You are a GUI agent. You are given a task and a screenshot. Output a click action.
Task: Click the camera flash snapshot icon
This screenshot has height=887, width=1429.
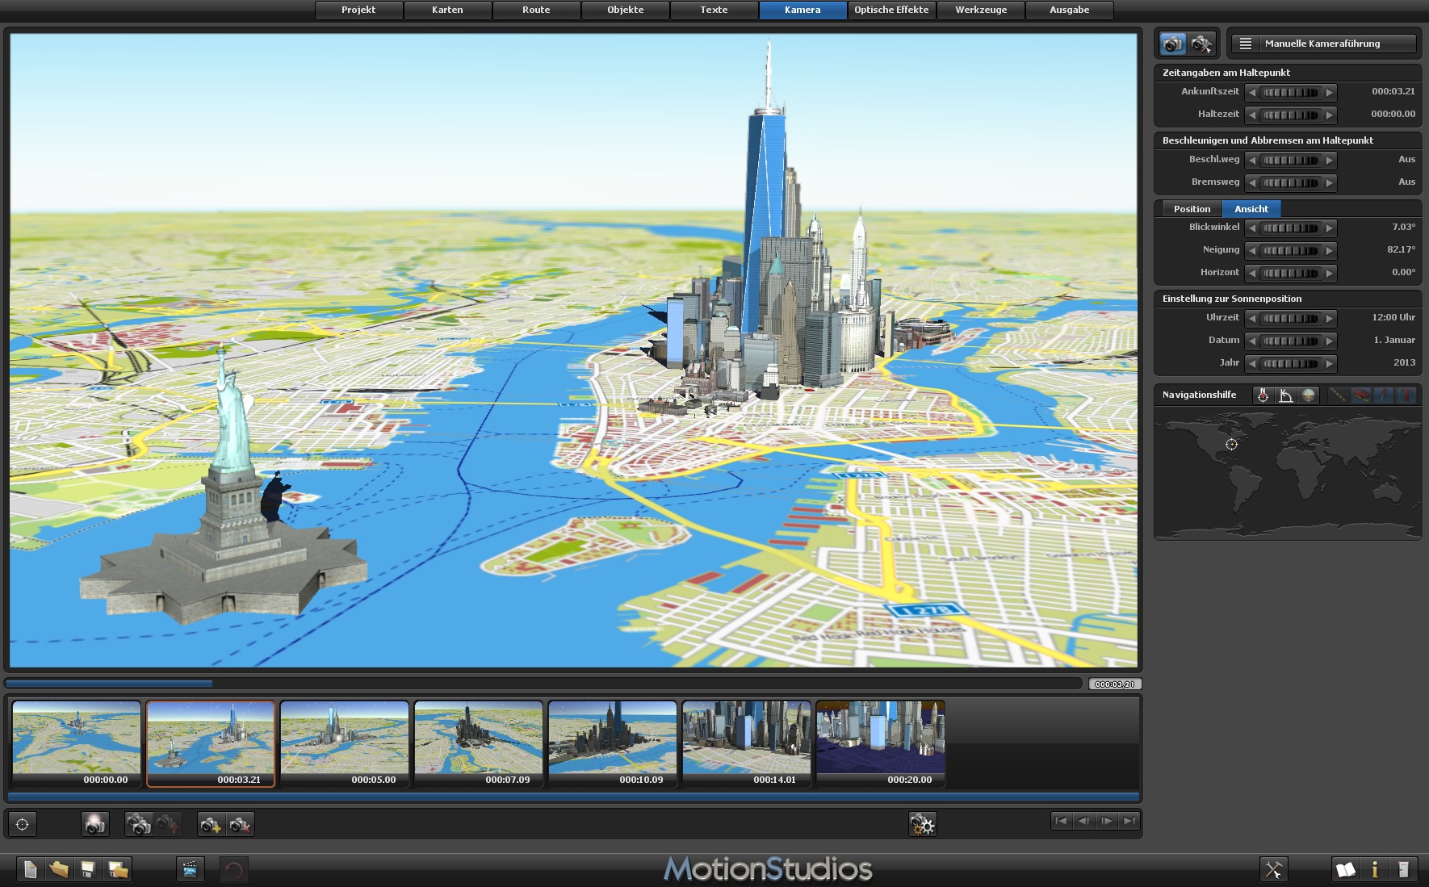(x=94, y=824)
